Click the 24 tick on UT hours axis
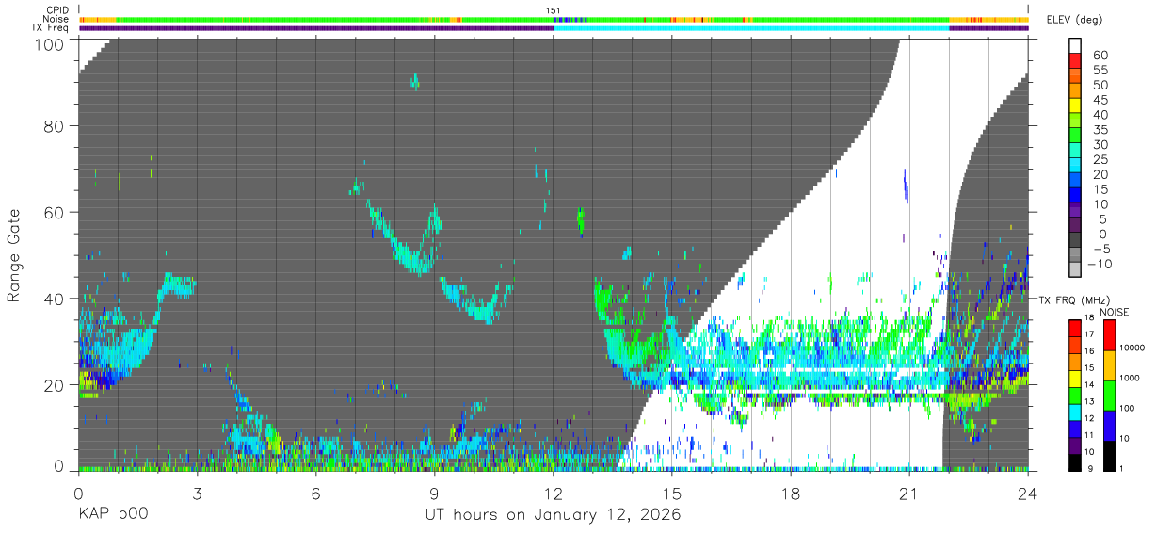Screen dimensions: 1156x534 click(x=1028, y=493)
